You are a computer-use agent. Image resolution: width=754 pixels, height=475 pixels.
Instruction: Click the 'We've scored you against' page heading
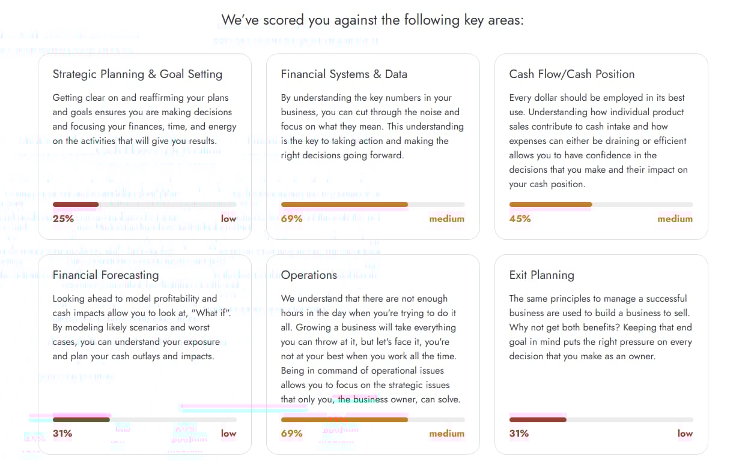[x=372, y=20]
